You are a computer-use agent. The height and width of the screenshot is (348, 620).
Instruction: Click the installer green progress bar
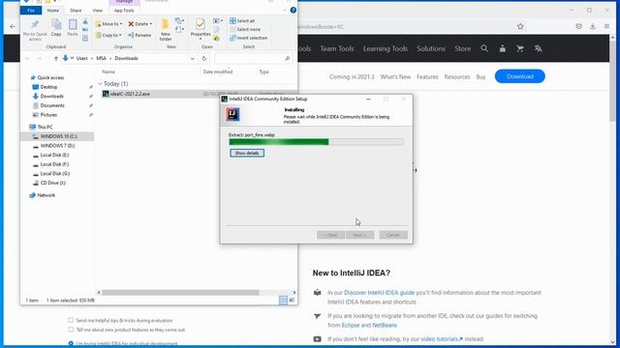click(x=316, y=142)
